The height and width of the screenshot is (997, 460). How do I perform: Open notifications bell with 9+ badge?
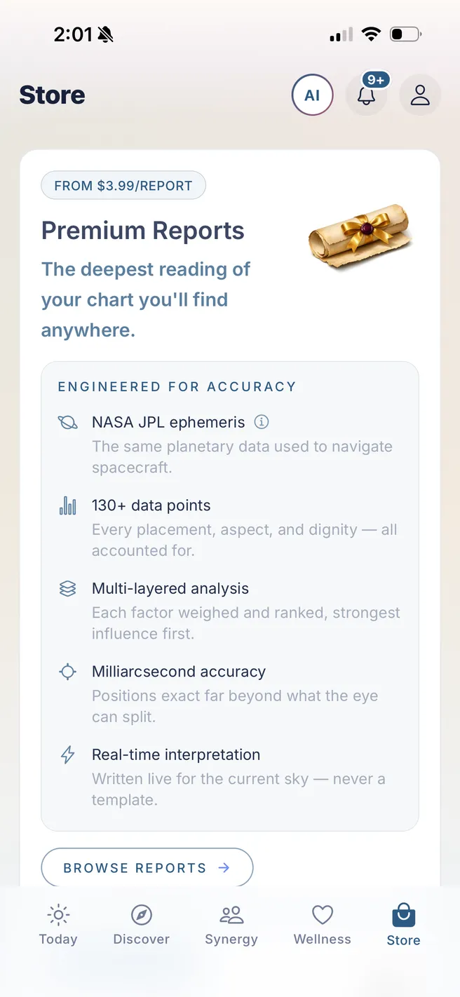click(367, 95)
